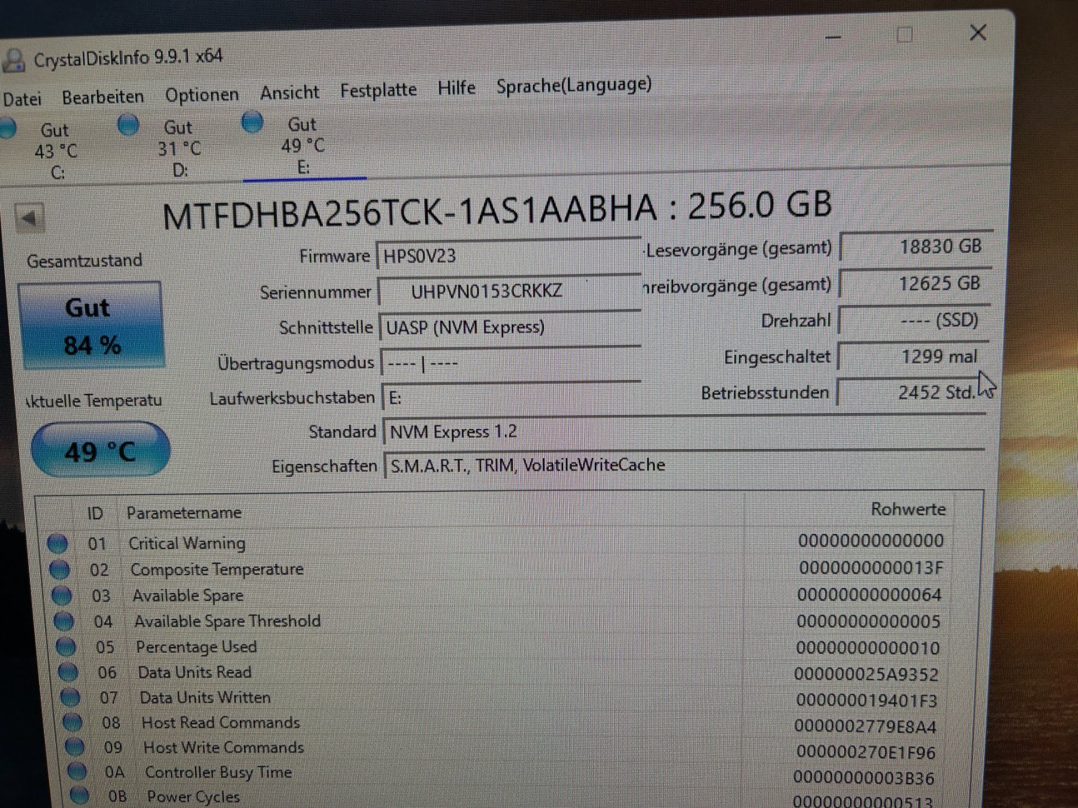Click the Betriebsstunden value 2452 Std.

click(x=911, y=392)
